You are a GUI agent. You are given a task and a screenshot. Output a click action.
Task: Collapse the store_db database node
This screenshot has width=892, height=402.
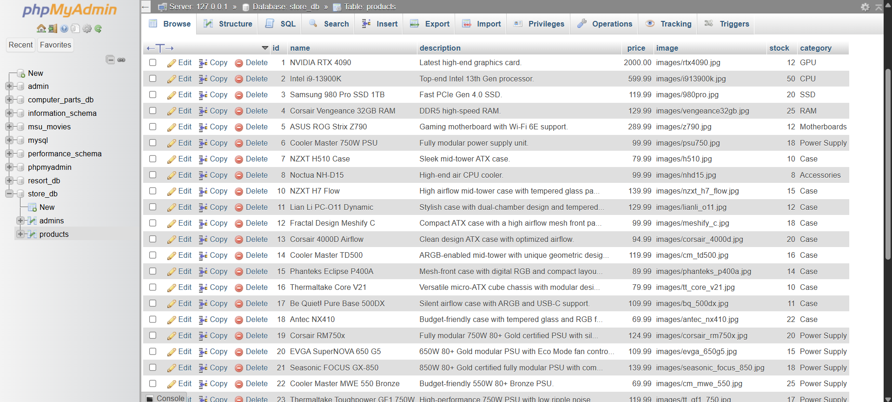[9, 194]
